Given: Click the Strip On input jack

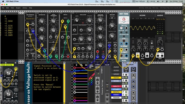Looking at the screenshot, I should (97, 80).
